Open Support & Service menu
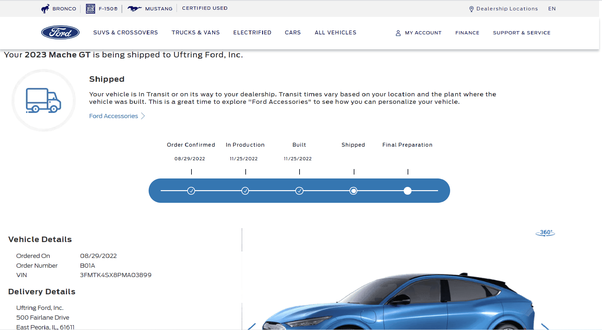Viewport: 602px width, 330px height. tap(522, 33)
